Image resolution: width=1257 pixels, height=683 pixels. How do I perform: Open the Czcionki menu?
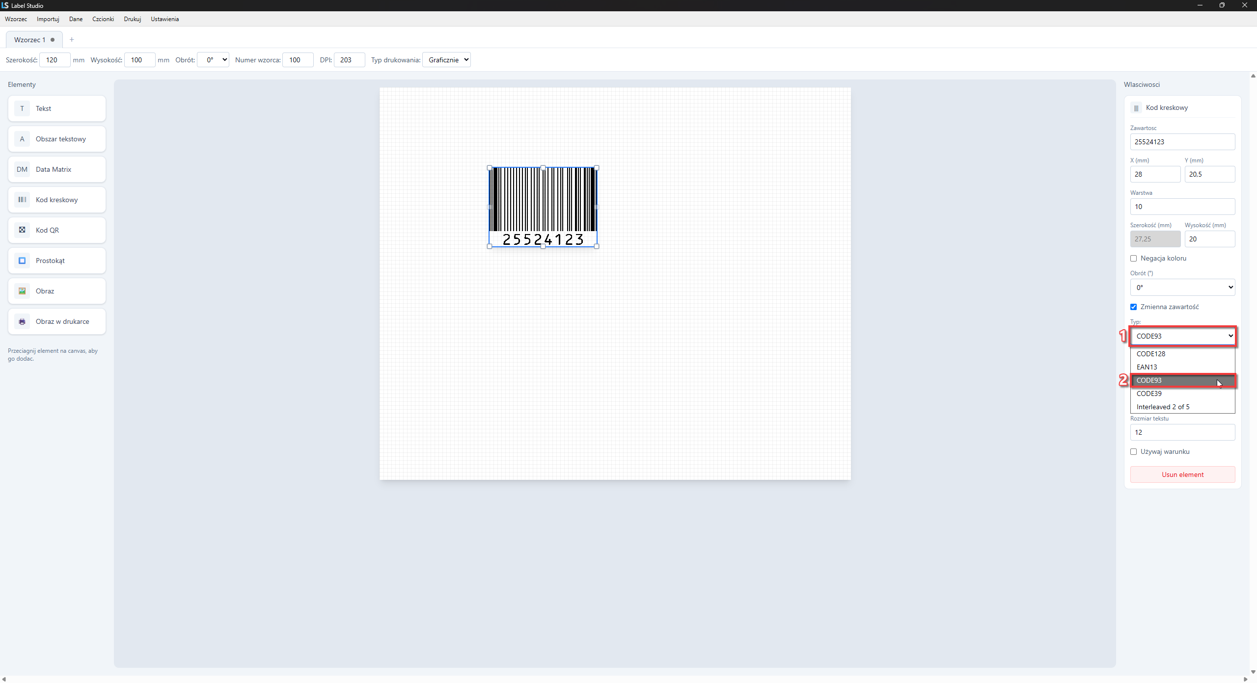[x=103, y=19]
